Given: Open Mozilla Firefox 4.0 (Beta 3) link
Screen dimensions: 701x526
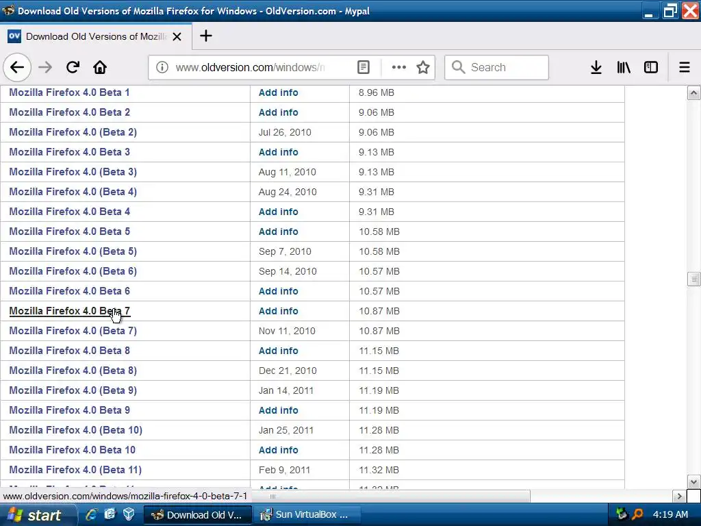Looking at the screenshot, I should pyautogui.click(x=73, y=172).
